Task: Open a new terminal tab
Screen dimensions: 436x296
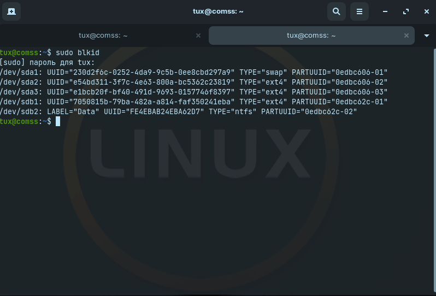Action: 11,11
